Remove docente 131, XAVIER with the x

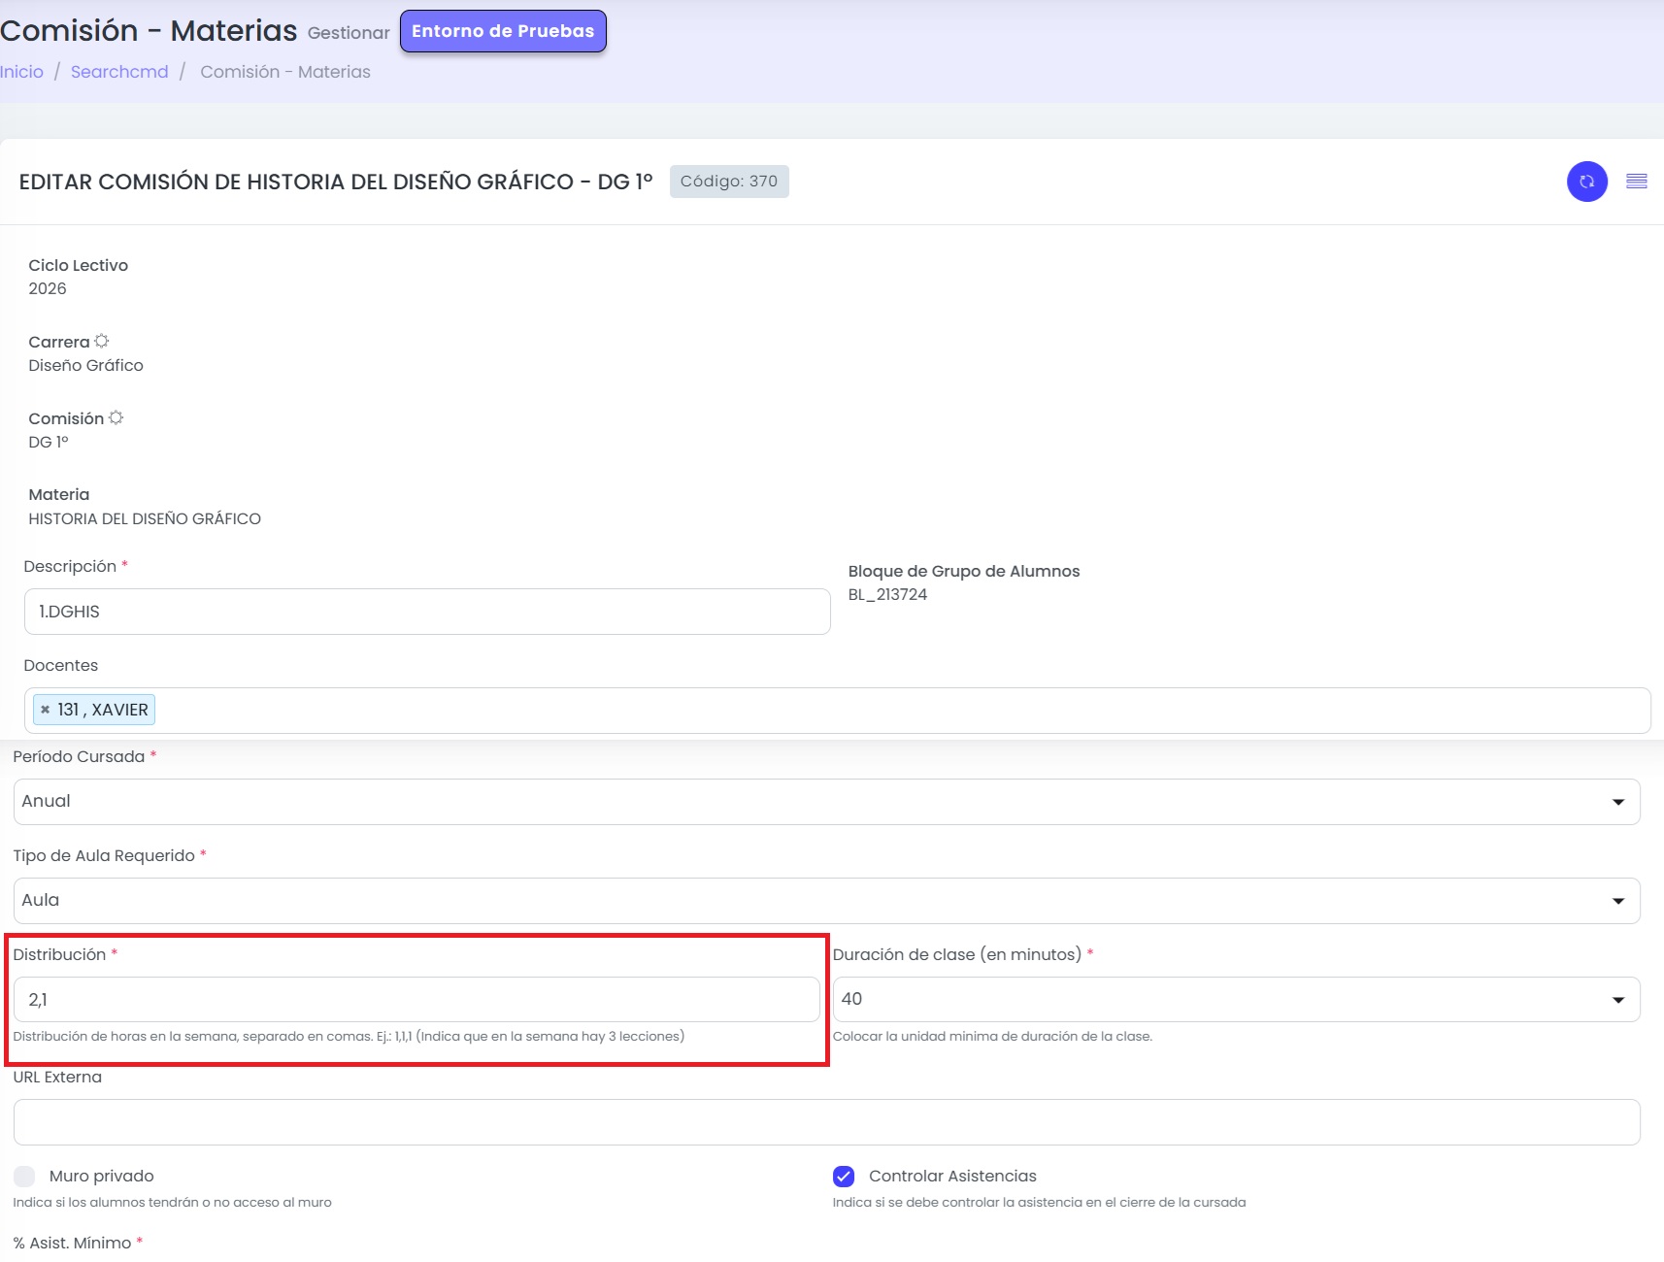pyautogui.click(x=45, y=710)
